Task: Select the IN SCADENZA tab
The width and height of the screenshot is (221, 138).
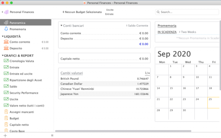Action: tap(167, 32)
